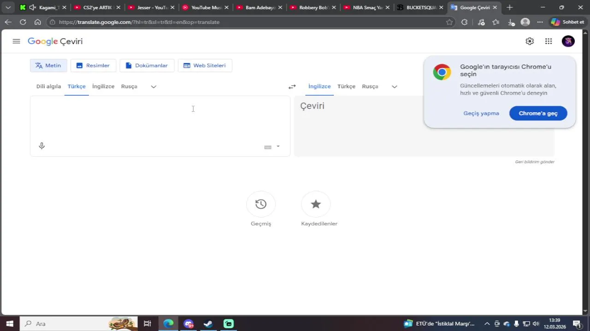Switch to the Jesser - YouTube tab

(151, 7)
